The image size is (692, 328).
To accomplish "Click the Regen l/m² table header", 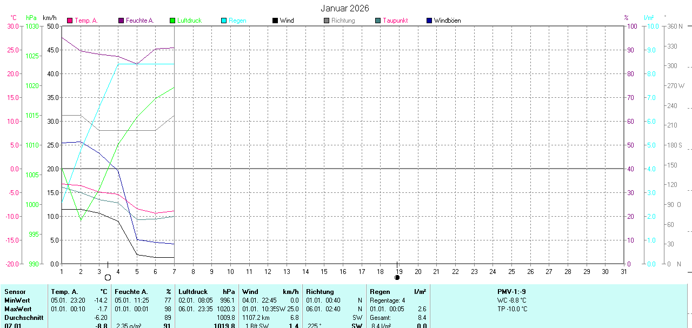I will click(x=397, y=292).
